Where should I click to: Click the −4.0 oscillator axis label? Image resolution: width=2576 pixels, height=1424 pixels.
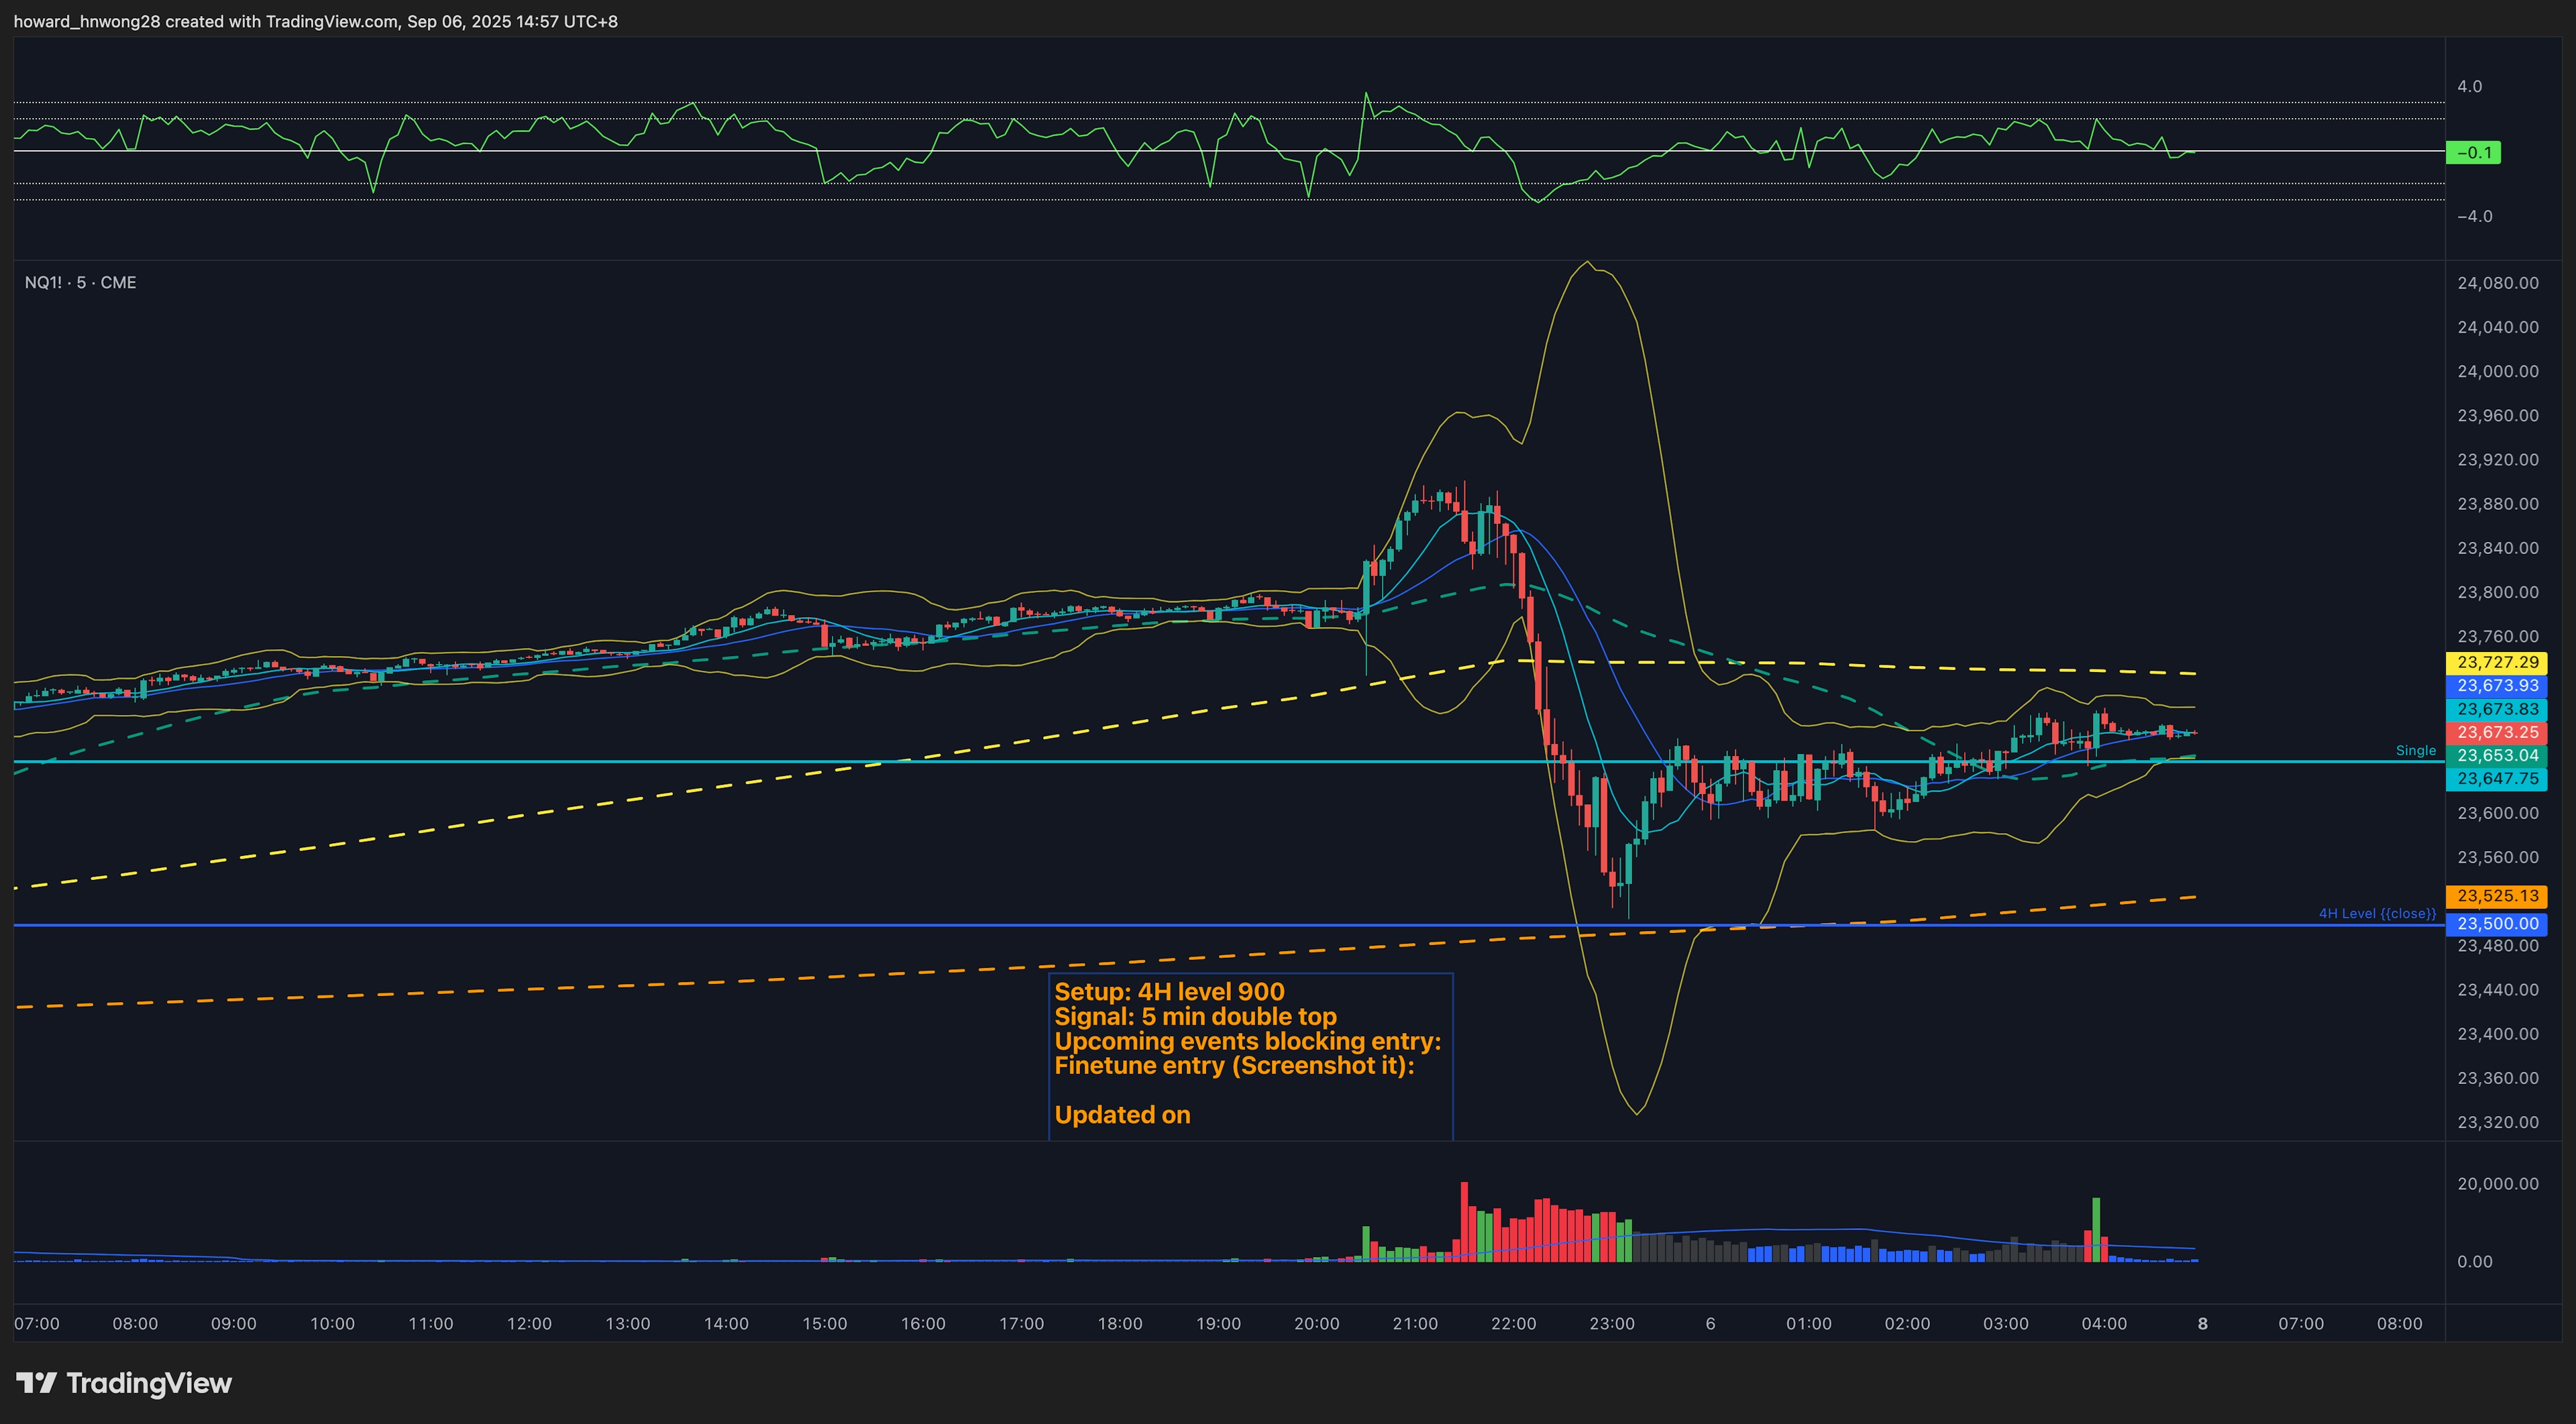2474,216
